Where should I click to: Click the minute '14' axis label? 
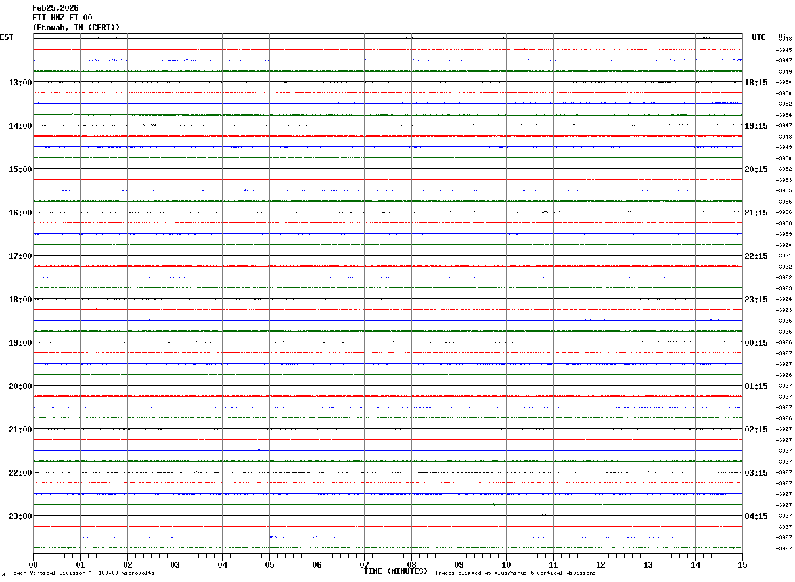click(x=695, y=565)
